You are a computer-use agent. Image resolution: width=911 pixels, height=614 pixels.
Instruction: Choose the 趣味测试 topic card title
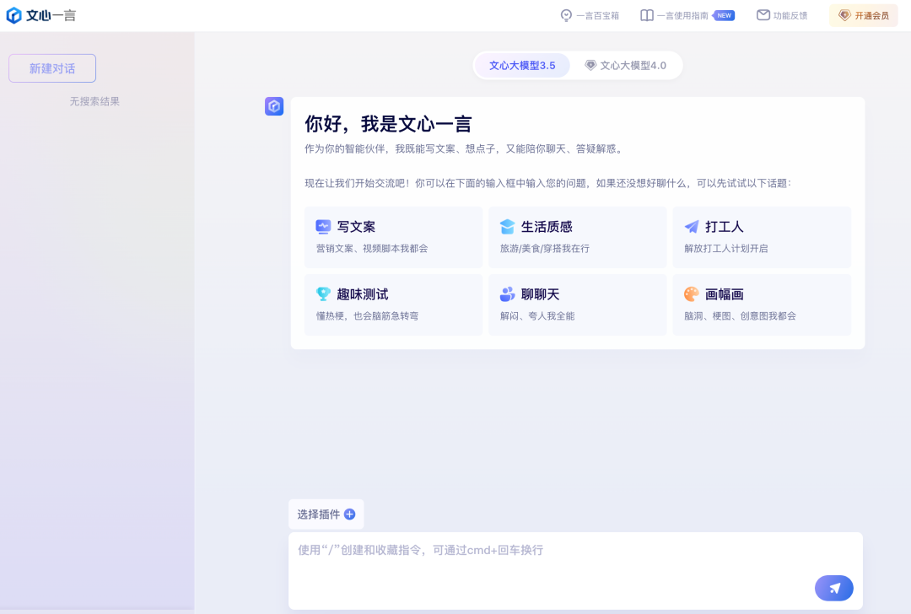[x=363, y=294]
